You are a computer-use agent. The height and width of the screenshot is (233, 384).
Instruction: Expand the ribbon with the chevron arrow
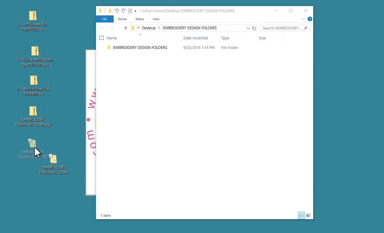pos(303,19)
